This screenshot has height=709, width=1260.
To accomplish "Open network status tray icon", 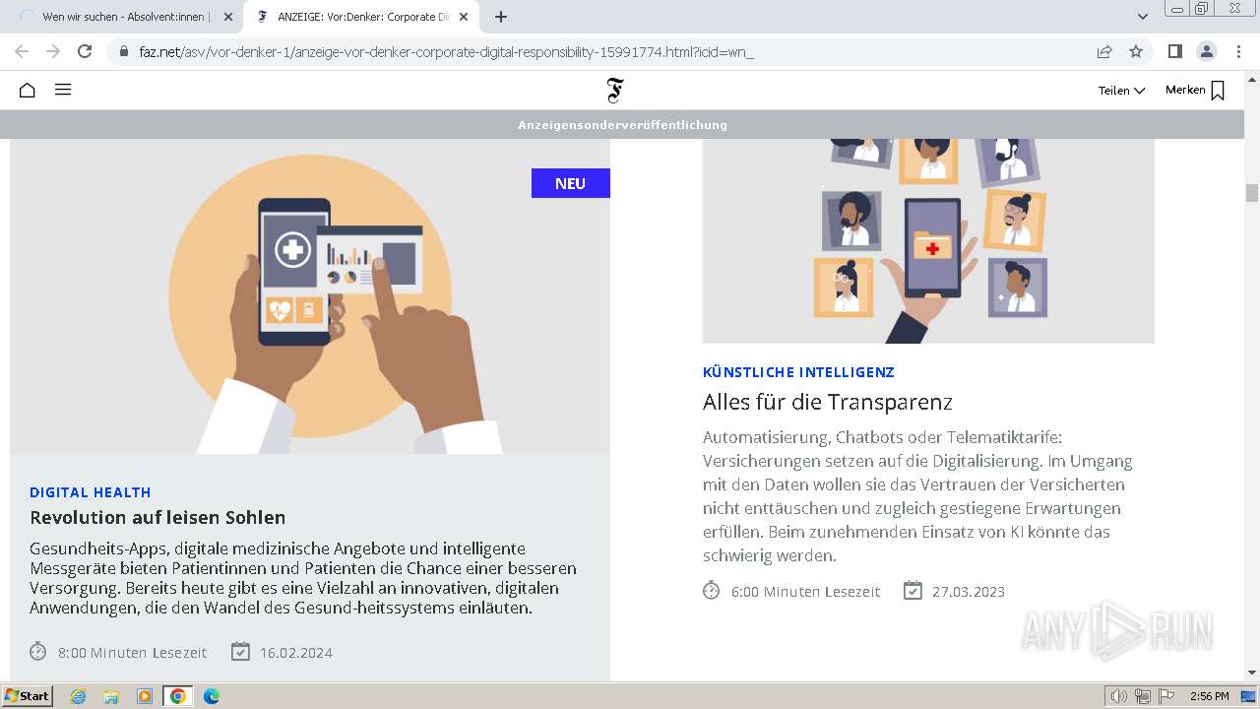I will (x=1143, y=696).
